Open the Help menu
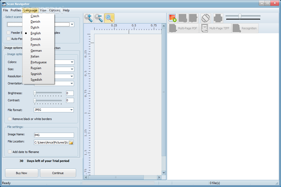This screenshot has width=281, height=187. 66,10
